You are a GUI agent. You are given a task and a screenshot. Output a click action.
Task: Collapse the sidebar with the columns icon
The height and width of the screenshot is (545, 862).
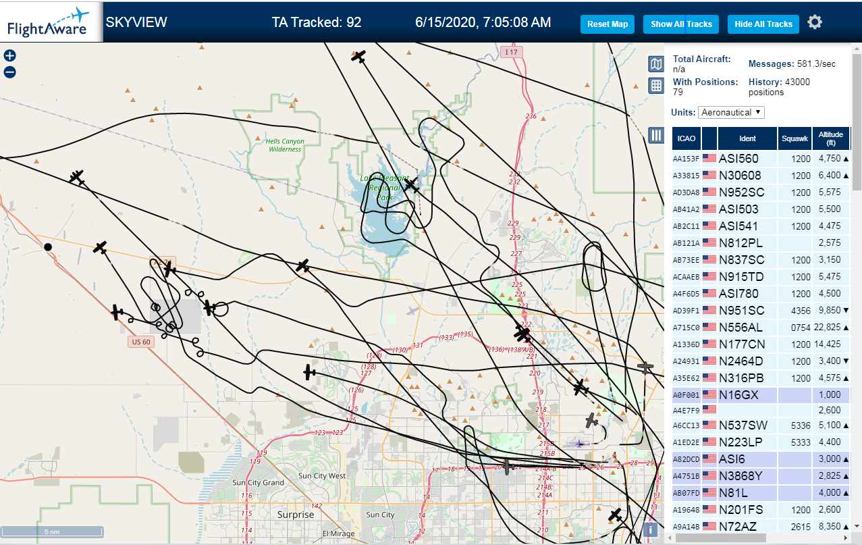tap(655, 135)
